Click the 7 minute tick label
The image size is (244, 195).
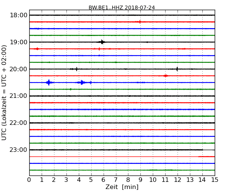116,180
